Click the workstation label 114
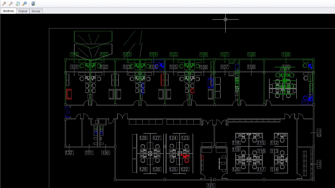 click(274, 169)
